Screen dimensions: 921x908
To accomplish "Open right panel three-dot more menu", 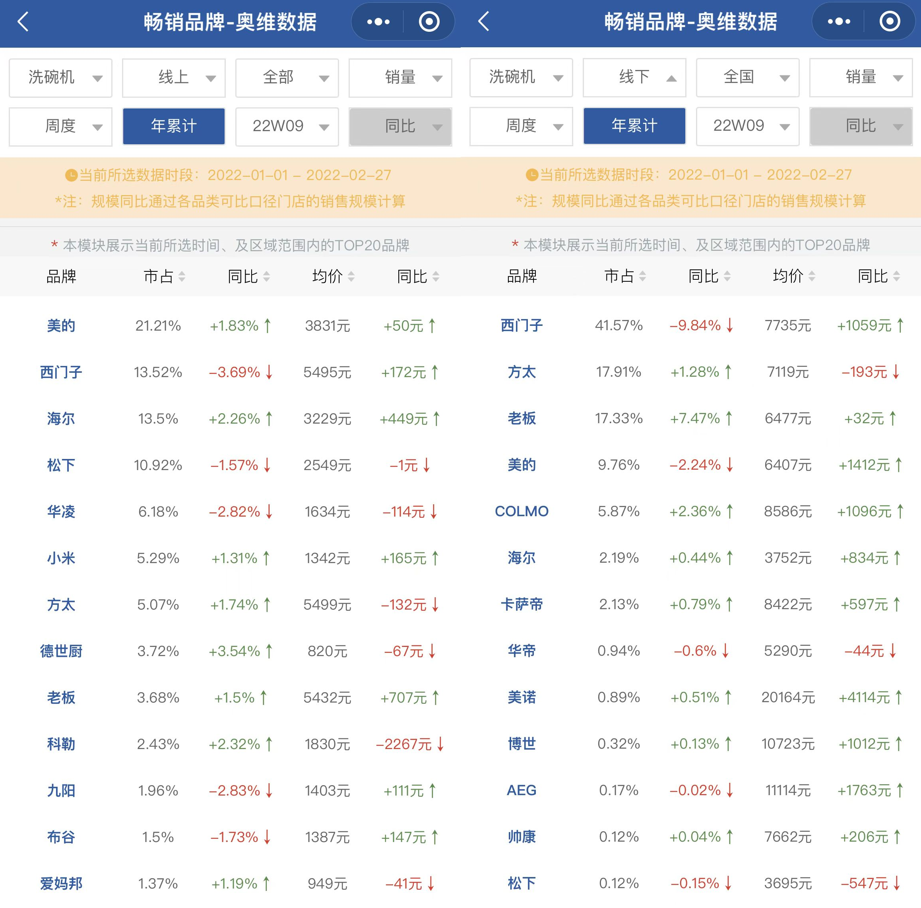I will tap(839, 21).
